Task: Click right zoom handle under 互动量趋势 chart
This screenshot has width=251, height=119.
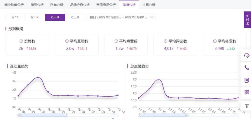Action: [x=66, y=115]
